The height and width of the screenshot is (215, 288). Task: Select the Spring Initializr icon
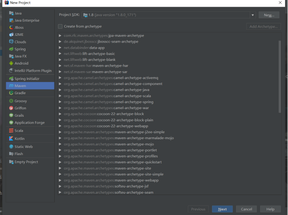tap(11, 79)
